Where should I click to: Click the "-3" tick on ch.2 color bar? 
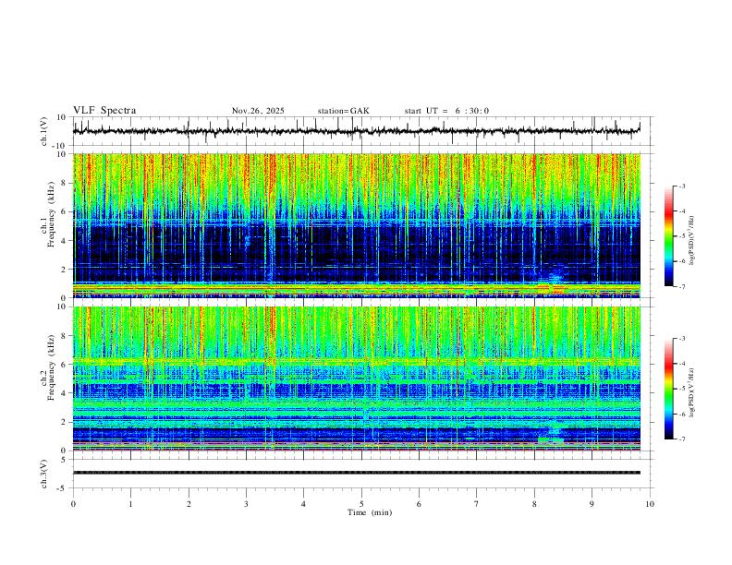click(x=682, y=339)
